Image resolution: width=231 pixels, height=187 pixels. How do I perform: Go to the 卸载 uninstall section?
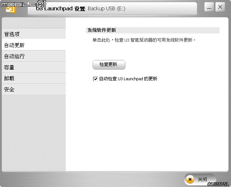[x=34, y=78]
